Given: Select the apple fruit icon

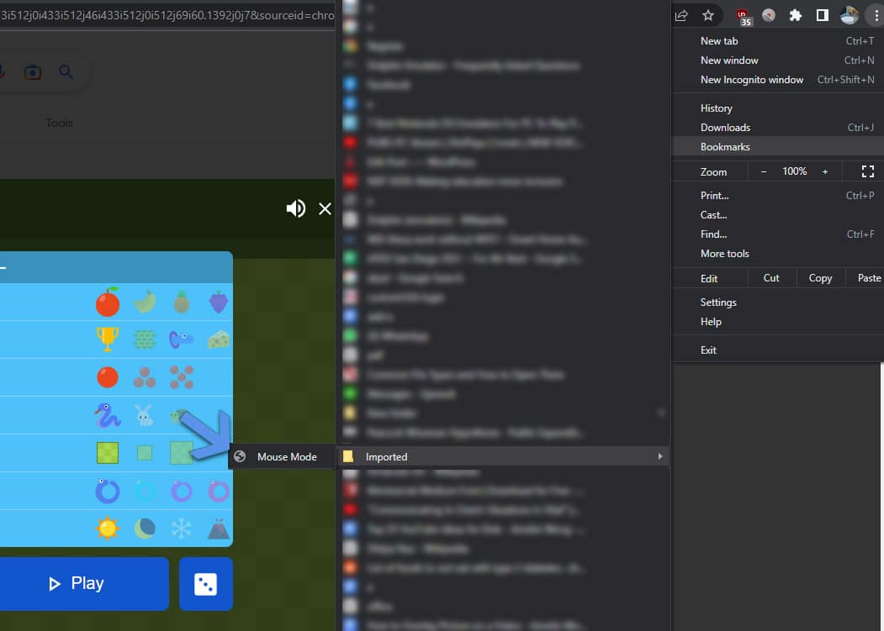Looking at the screenshot, I should tap(108, 302).
